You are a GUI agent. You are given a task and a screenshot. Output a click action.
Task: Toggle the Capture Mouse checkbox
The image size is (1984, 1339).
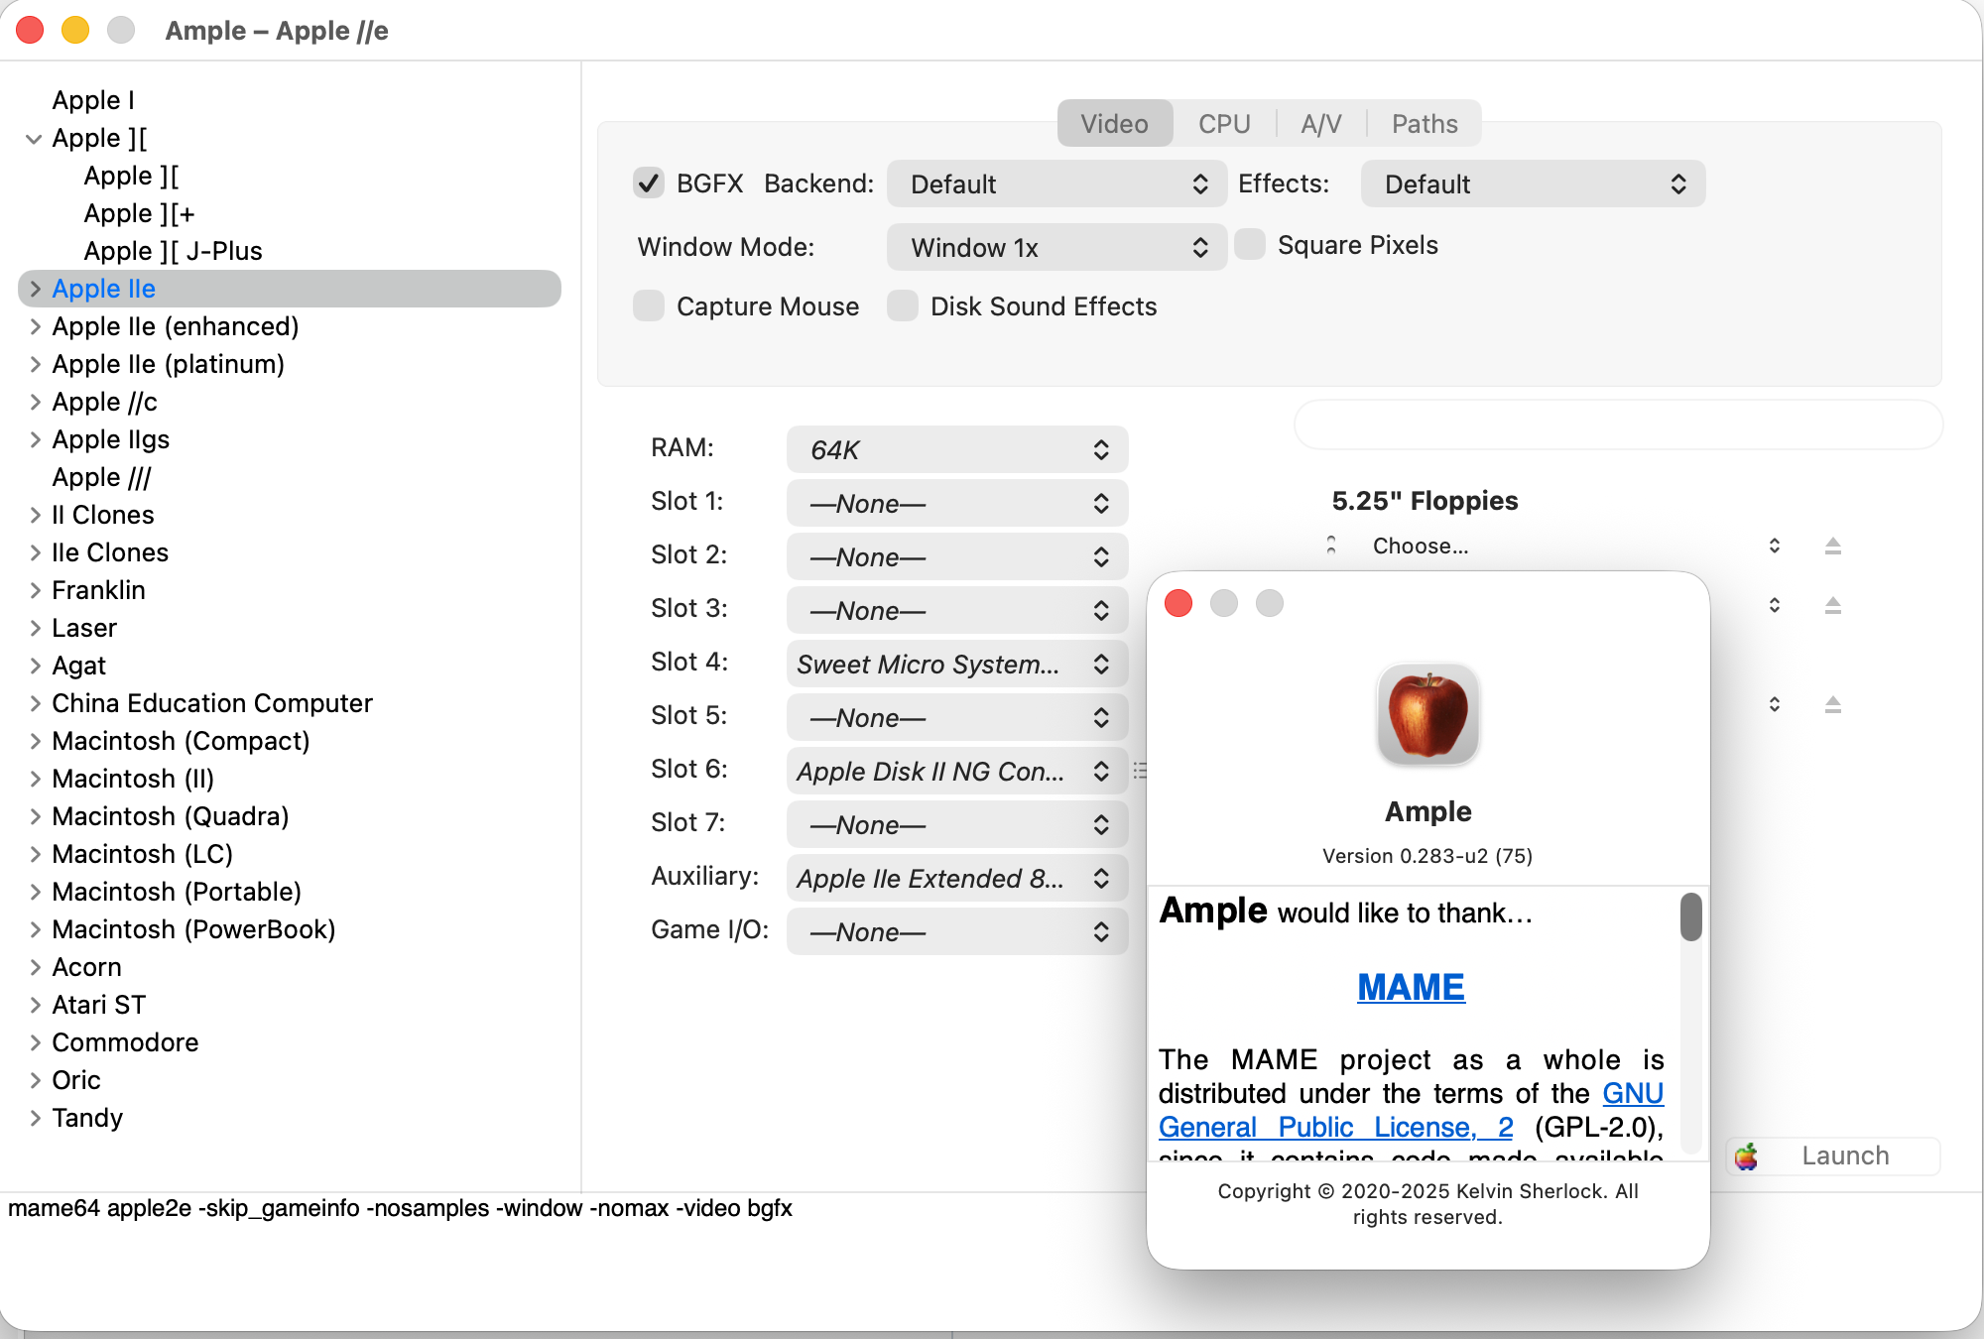[649, 306]
